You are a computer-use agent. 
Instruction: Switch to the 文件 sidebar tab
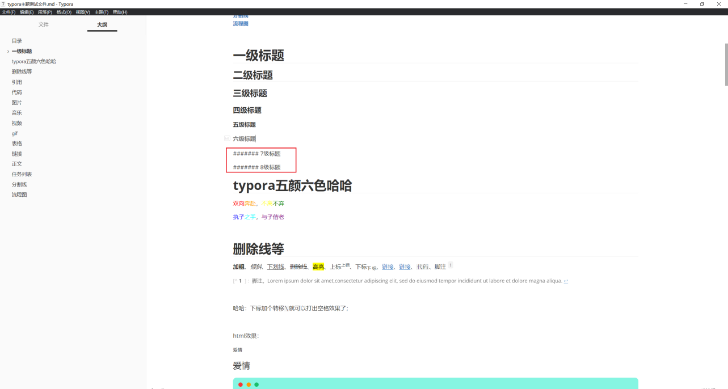coord(44,24)
